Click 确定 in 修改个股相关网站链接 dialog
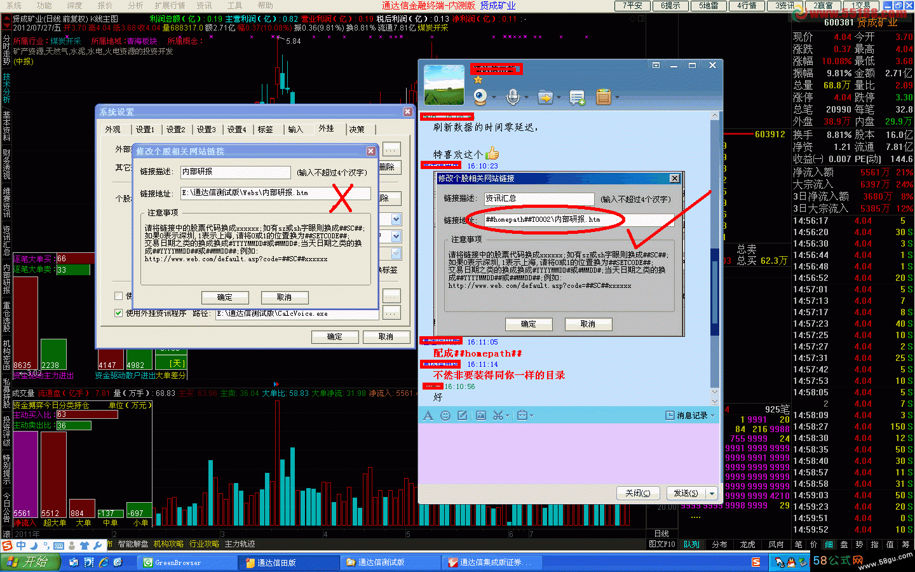Image resolution: width=915 pixels, height=572 pixels. 225,297
